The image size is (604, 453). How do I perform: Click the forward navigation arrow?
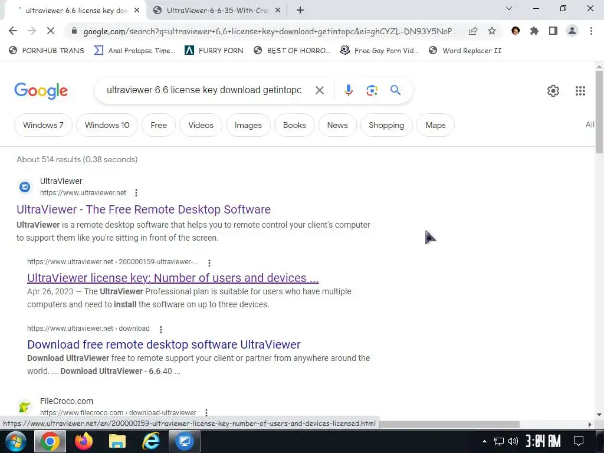(32, 31)
